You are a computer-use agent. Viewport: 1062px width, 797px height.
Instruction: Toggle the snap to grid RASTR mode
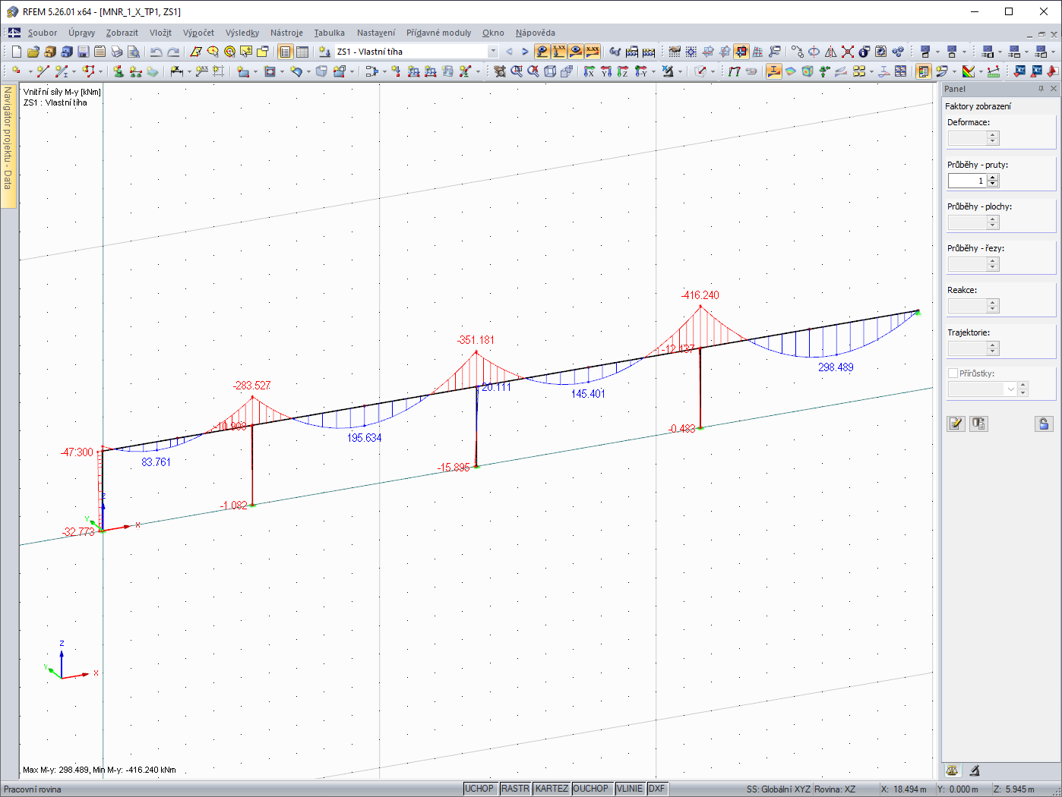[515, 788]
